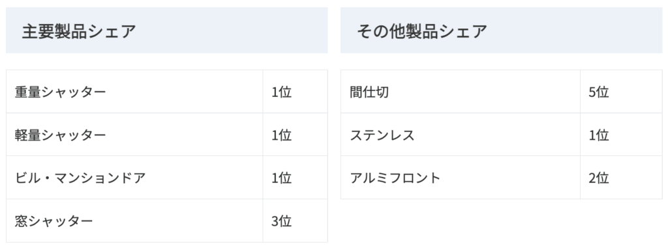Click 2位 rank beside アルミフロント
Image resolution: width=668 pixels, height=251 pixels.
click(599, 178)
